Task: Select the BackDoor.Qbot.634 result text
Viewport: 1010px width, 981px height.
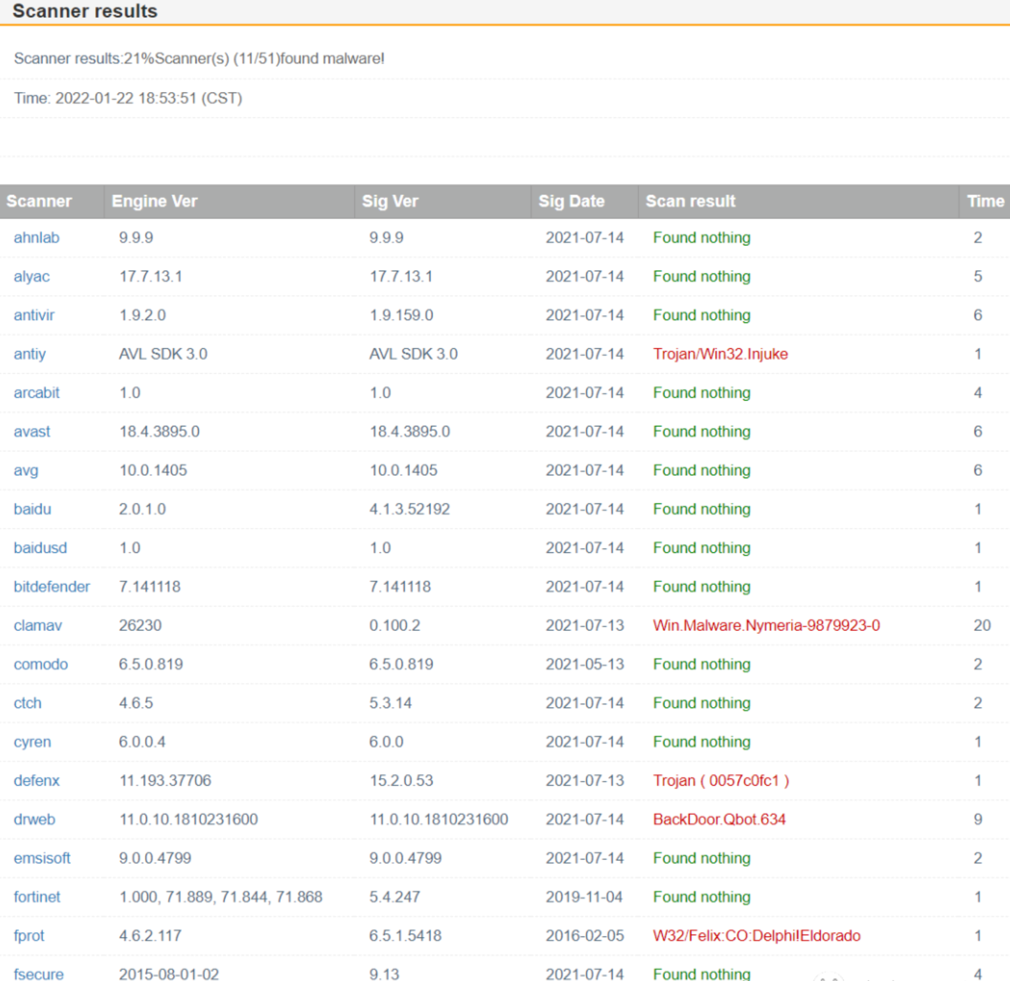Action: tap(719, 819)
